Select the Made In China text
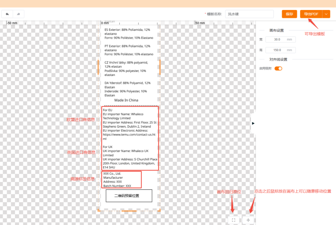This screenshot has height=225, width=336. pyautogui.click(x=126, y=100)
